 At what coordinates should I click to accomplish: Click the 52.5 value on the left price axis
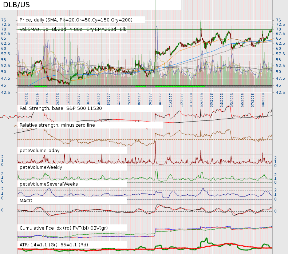pos(6,66)
